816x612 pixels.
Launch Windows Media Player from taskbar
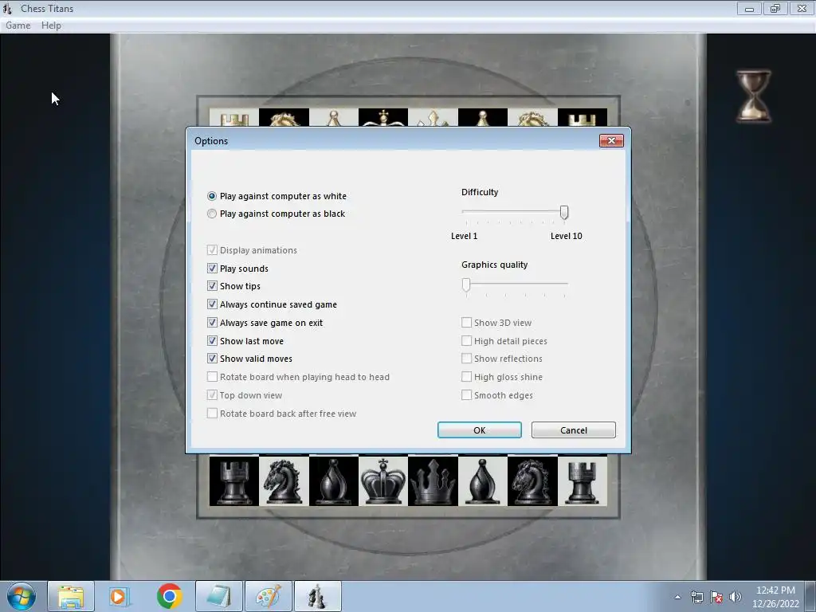[120, 596]
